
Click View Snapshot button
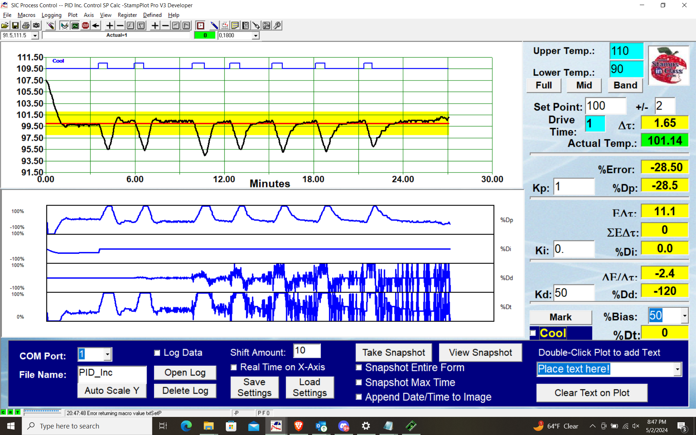click(480, 352)
